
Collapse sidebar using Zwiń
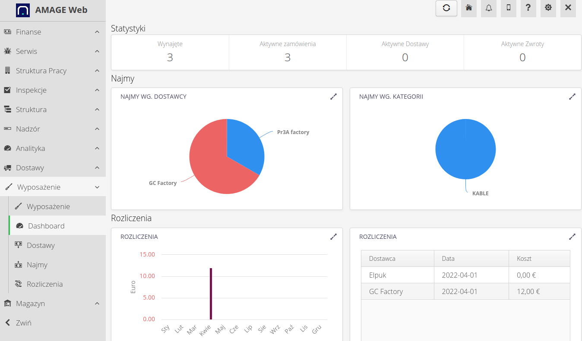(23, 323)
